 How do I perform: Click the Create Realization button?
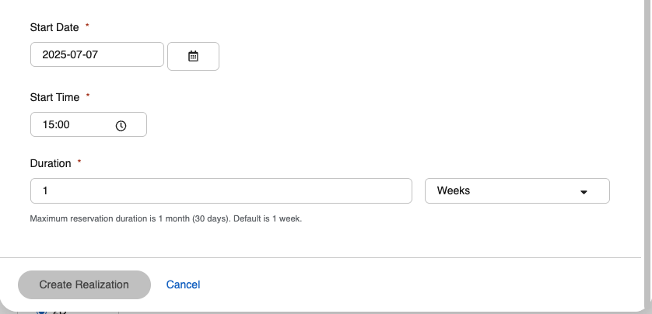(x=84, y=284)
